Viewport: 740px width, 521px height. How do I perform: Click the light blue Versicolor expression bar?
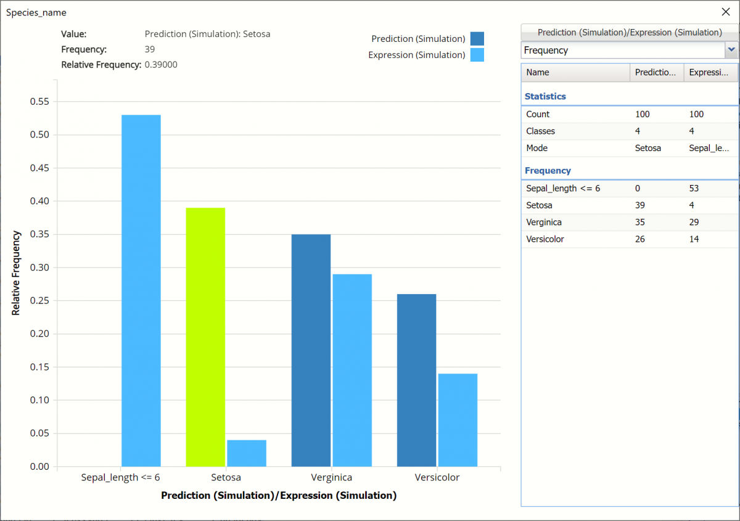pyautogui.click(x=458, y=419)
